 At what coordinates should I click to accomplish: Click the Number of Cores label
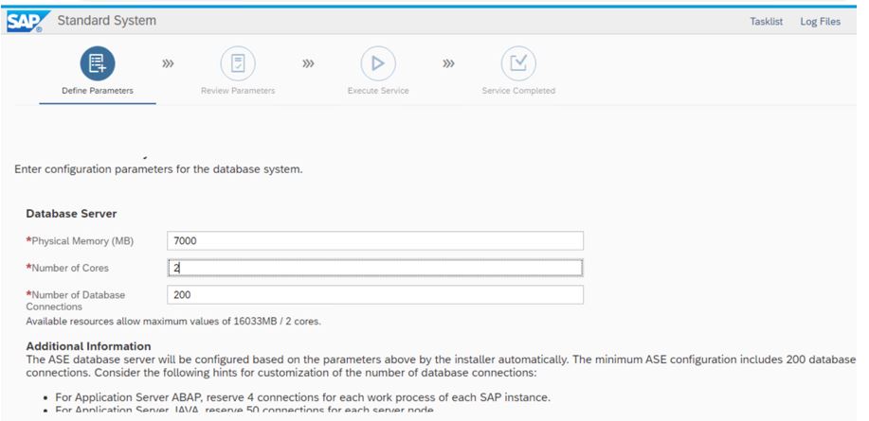tap(67, 268)
